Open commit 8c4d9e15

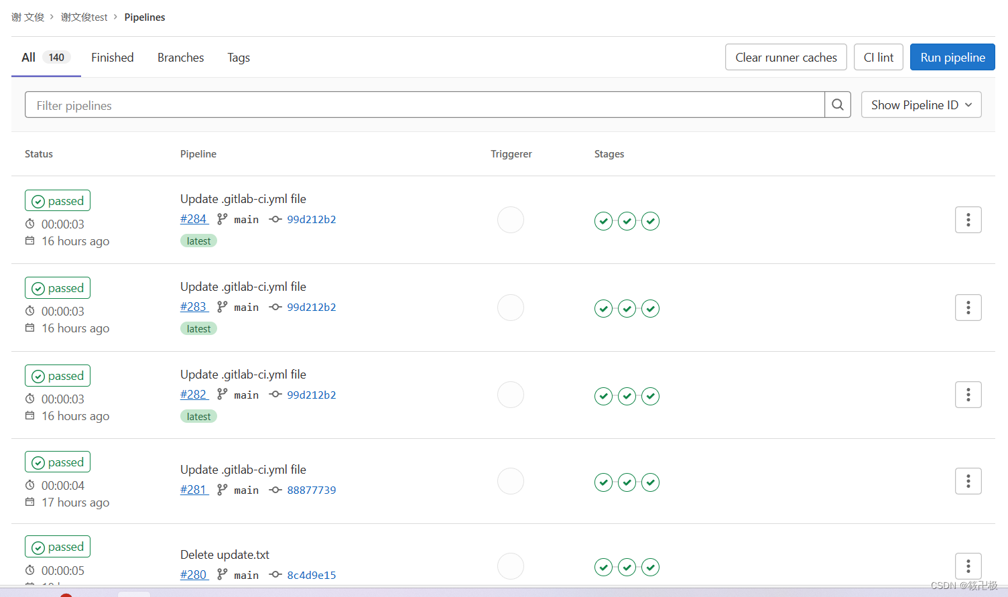tap(311, 575)
